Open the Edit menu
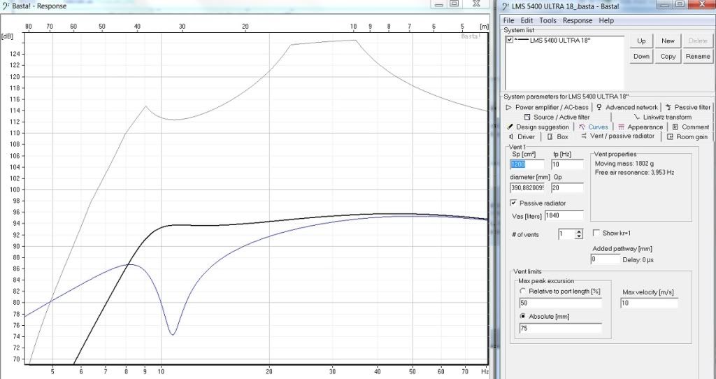Viewport: 716px width, 379px height. tap(527, 20)
